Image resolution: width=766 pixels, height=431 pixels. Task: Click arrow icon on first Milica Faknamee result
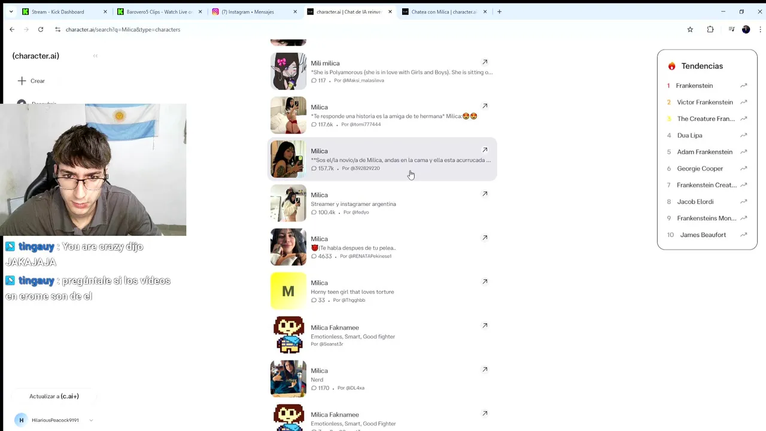[x=485, y=326]
